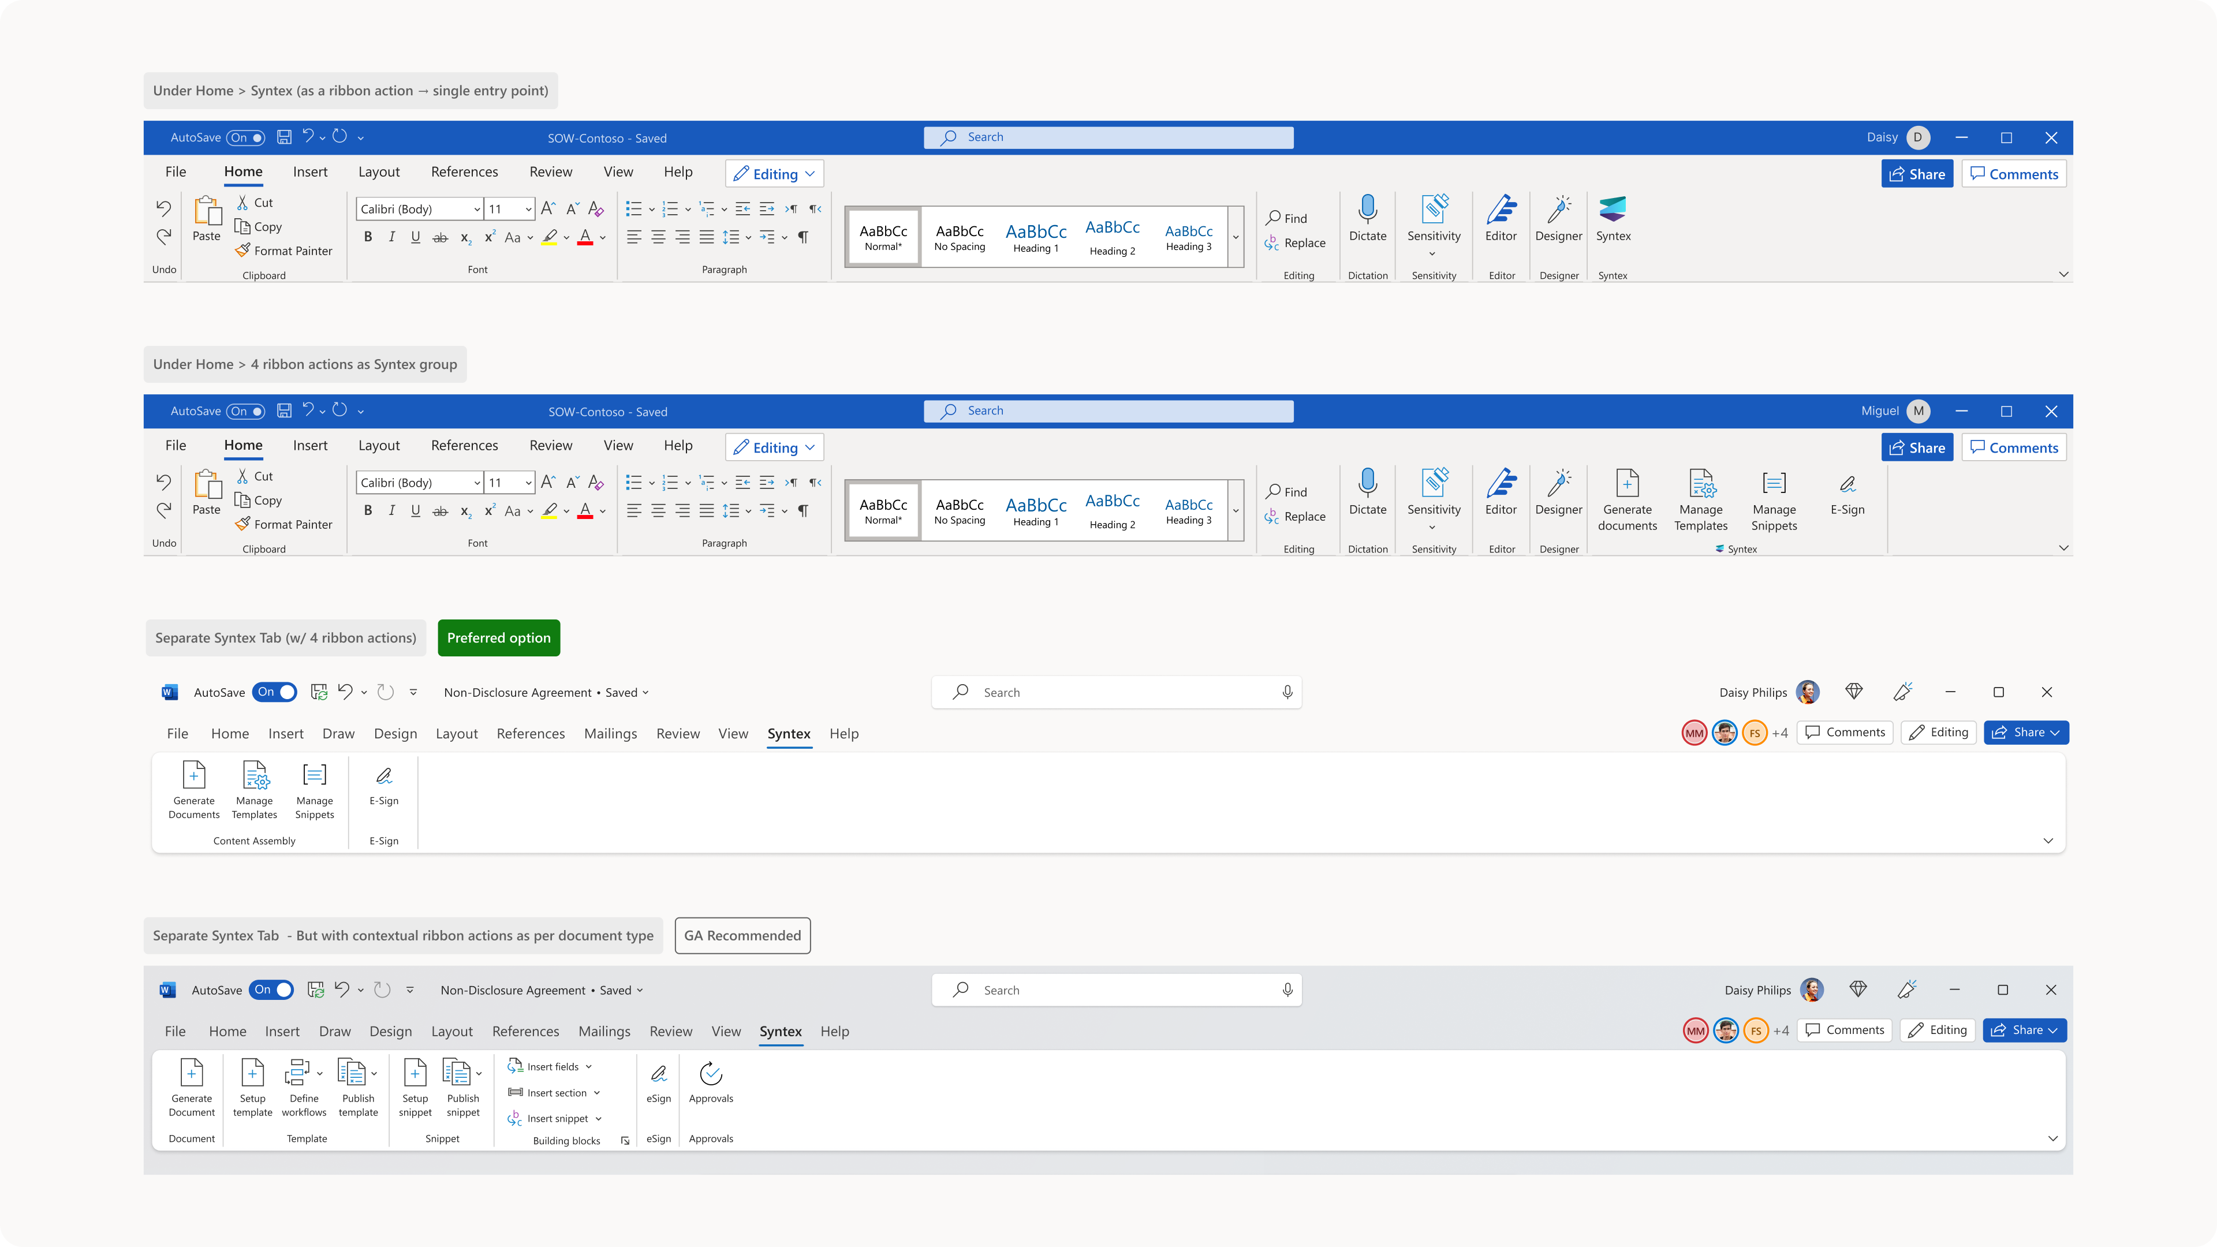
Task: Click Editor icon in Daisy's SOW-Contoso window
Action: pyautogui.click(x=1501, y=209)
